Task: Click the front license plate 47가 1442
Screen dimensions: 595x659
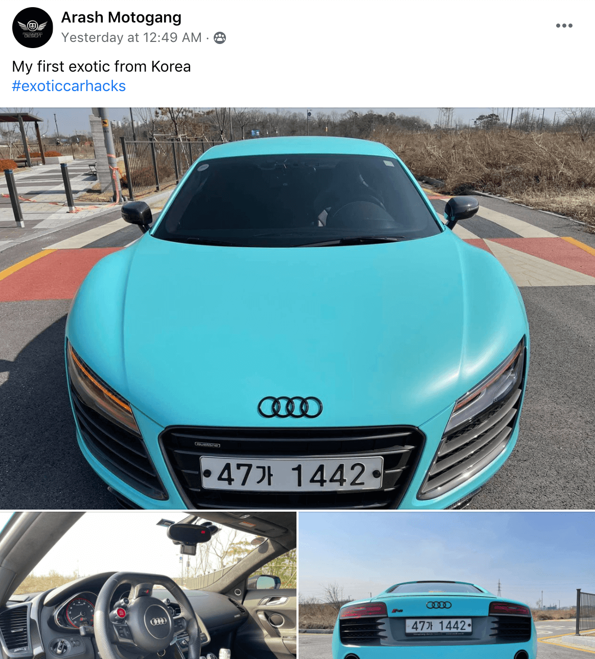Action: tap(292, 474)
